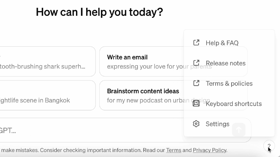Viewport: 280px width, 157px height.
Task: Click the keyboard icon next to Keyboard shortcuts
Action: (196, 104)
